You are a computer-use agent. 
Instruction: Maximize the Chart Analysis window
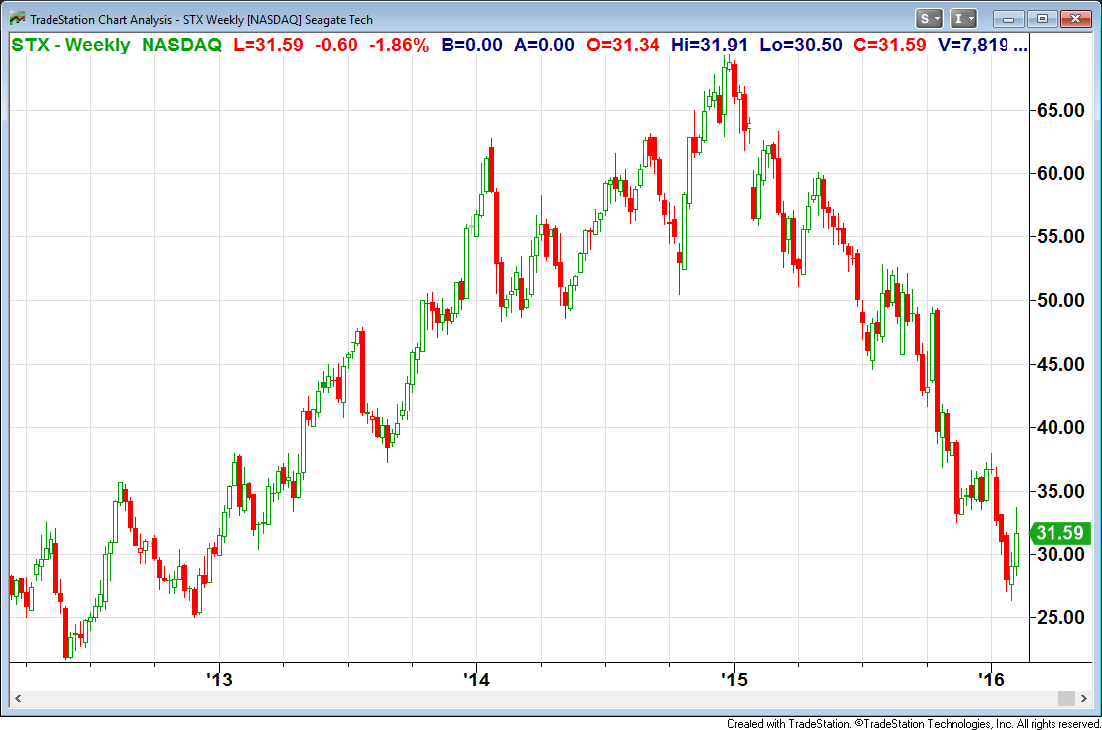point(1042,19)
